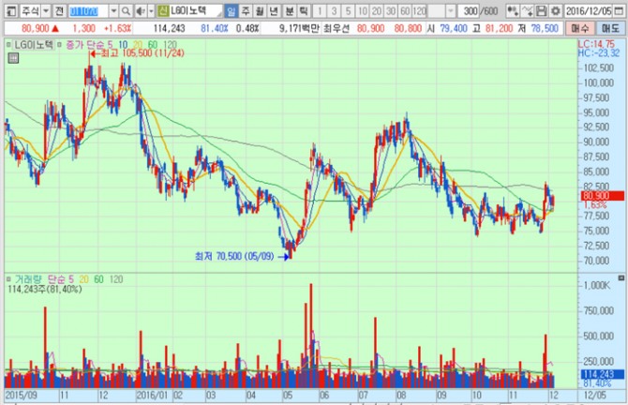
Task: Click the speaker sound icon
Action: pyautogui.click(x=140, y=10)
